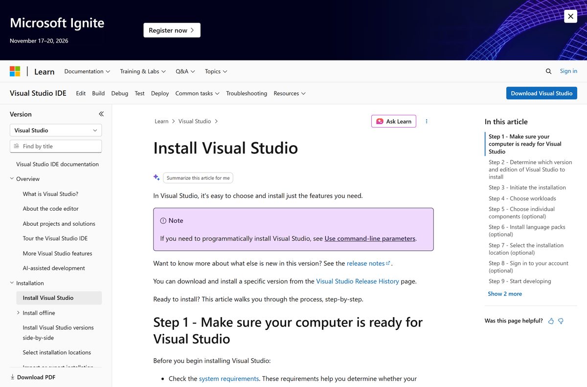Click Visual Studio IDE header title
The width and height of the screenshot is (587, 387).
coord(38,93)
